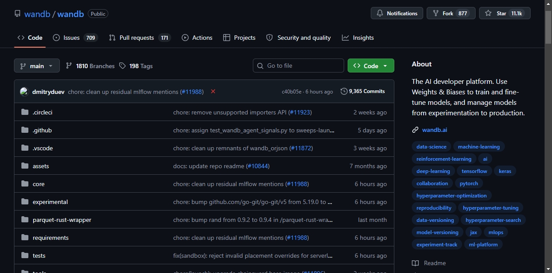
Task: Click the scrollbar up arrow
Action: (x=548, y=3)
